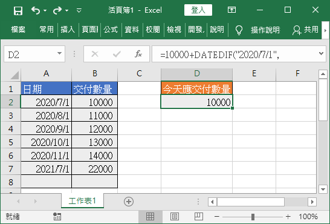Select cell B1 labeled 交付數量
The image size is (330, 224).
[95, 88]
